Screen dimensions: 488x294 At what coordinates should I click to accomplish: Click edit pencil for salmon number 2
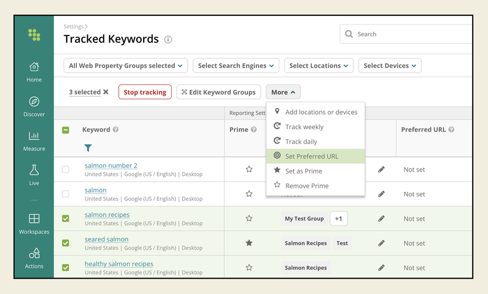click(x=381, y=170)
